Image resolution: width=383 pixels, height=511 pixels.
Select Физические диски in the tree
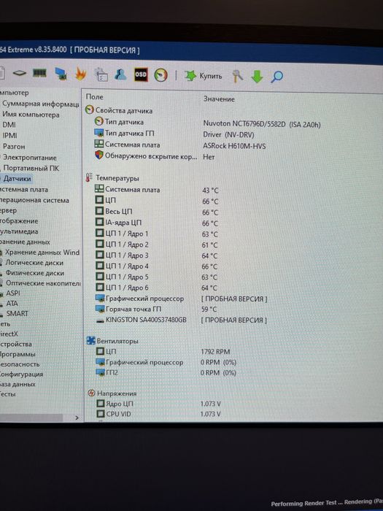pos(34,273)
